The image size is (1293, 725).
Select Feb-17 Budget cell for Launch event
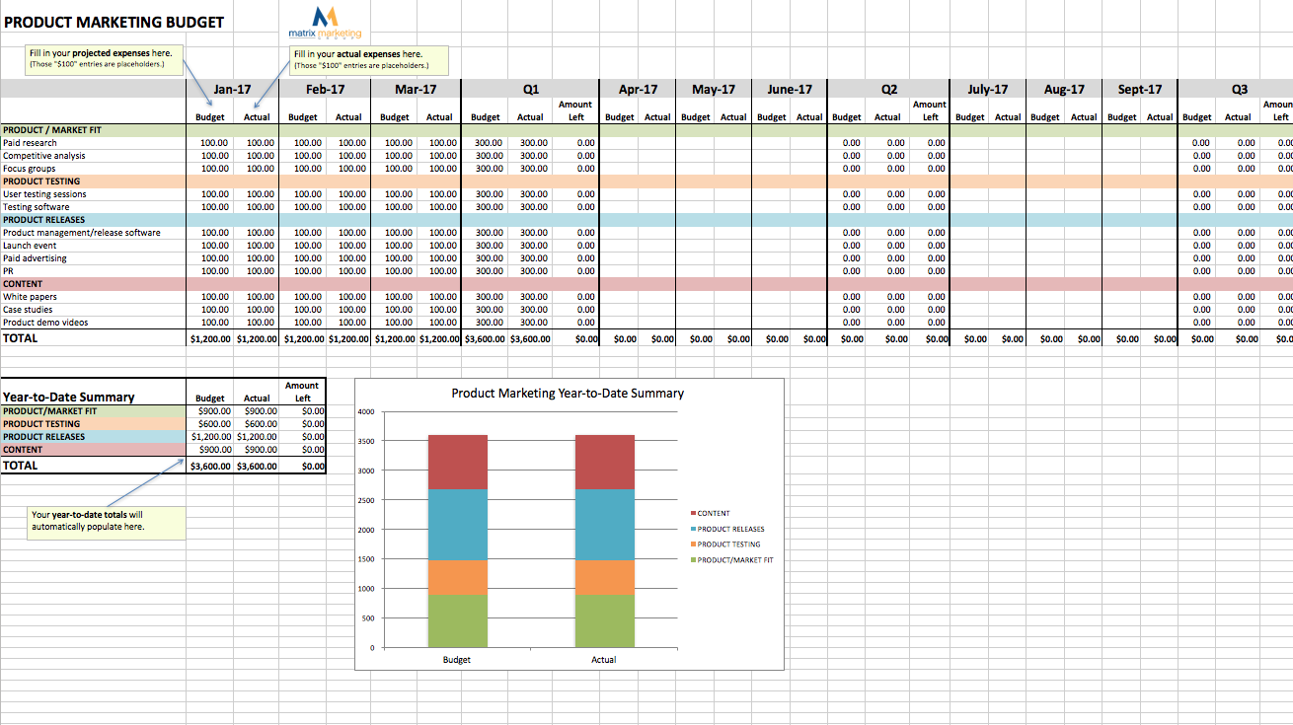click(302, 246)
